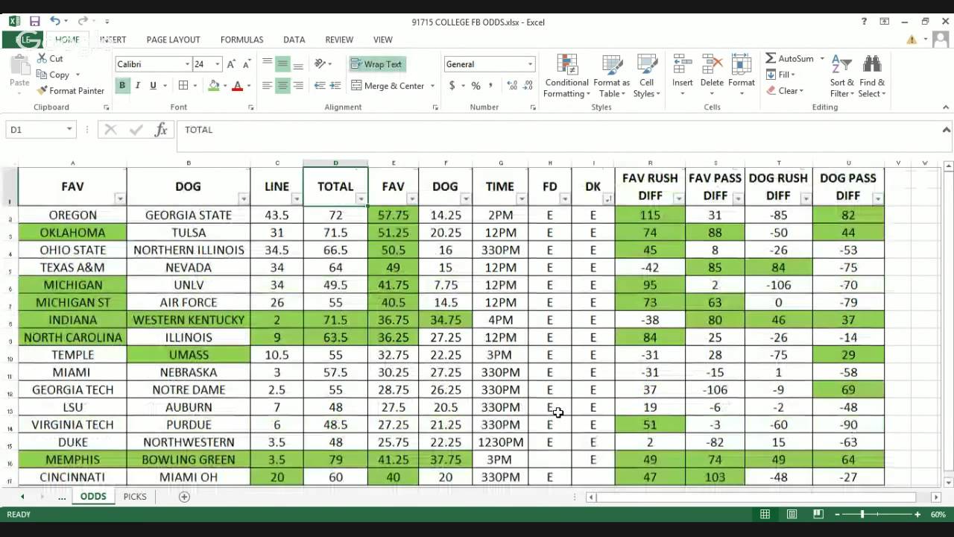The width and height of the screenshot is (954, 537).
Task: Toggle Underline formatting
Action: (x=154, y=86)
